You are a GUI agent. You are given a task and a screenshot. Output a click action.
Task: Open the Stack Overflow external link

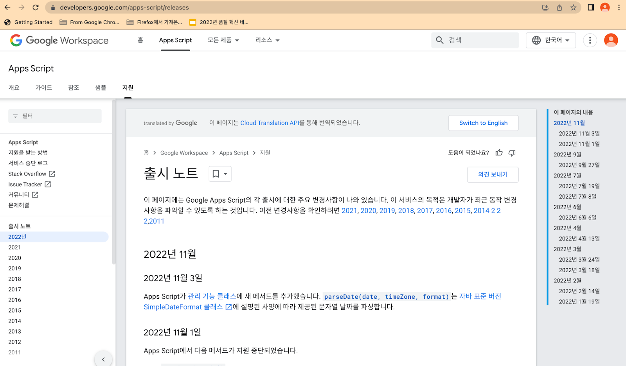pos(32,174)
